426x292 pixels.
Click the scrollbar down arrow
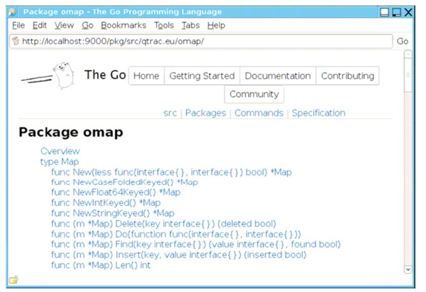click(x=408, y=270)
